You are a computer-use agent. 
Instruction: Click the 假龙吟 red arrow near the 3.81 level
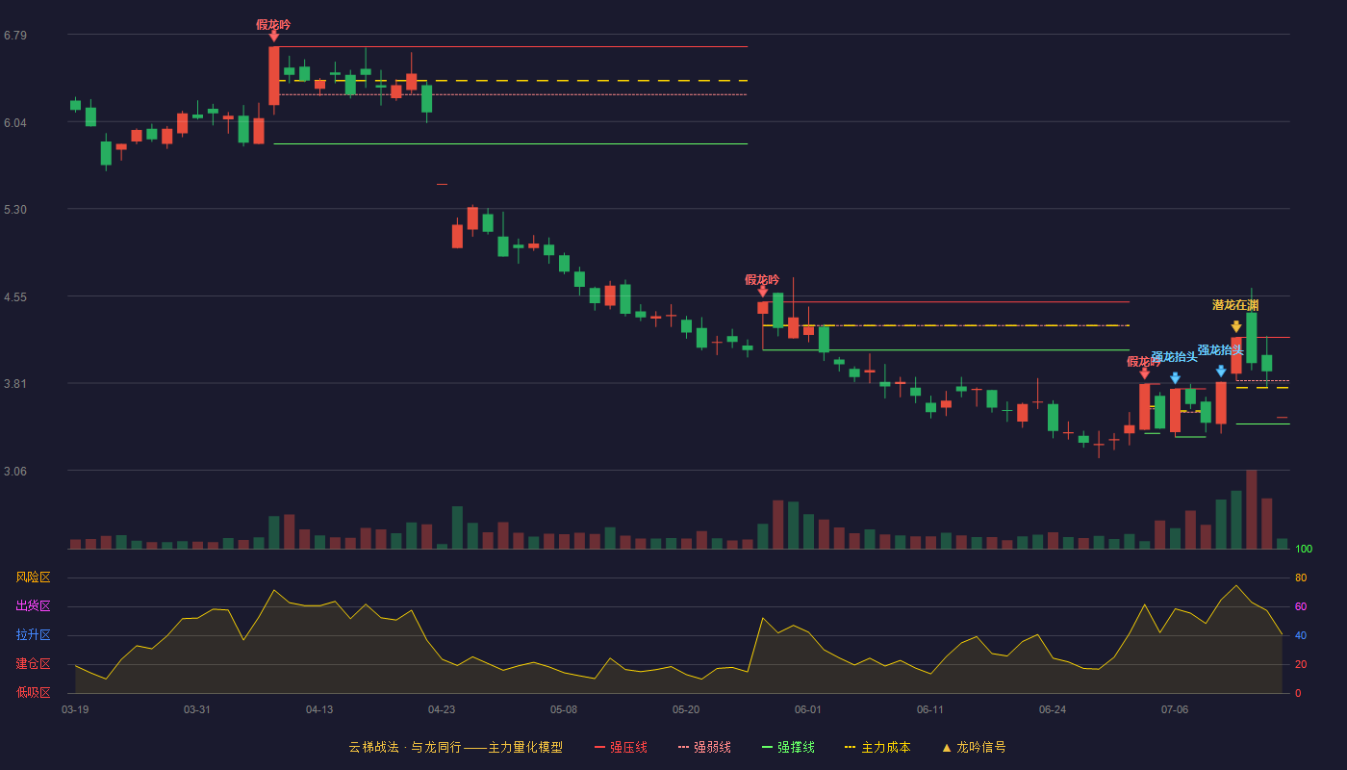click(x=1145, y=373)
